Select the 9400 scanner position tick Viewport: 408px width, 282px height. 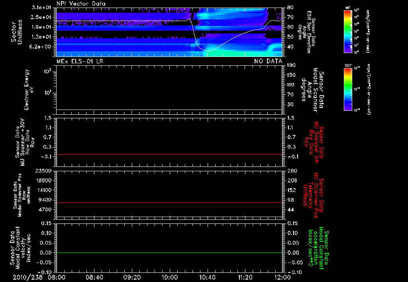point(45,200)
